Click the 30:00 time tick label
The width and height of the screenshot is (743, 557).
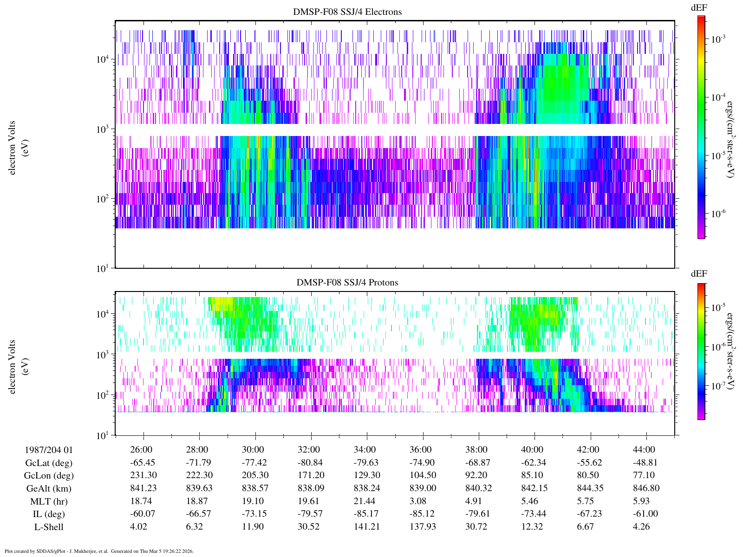tap(253, 450)
